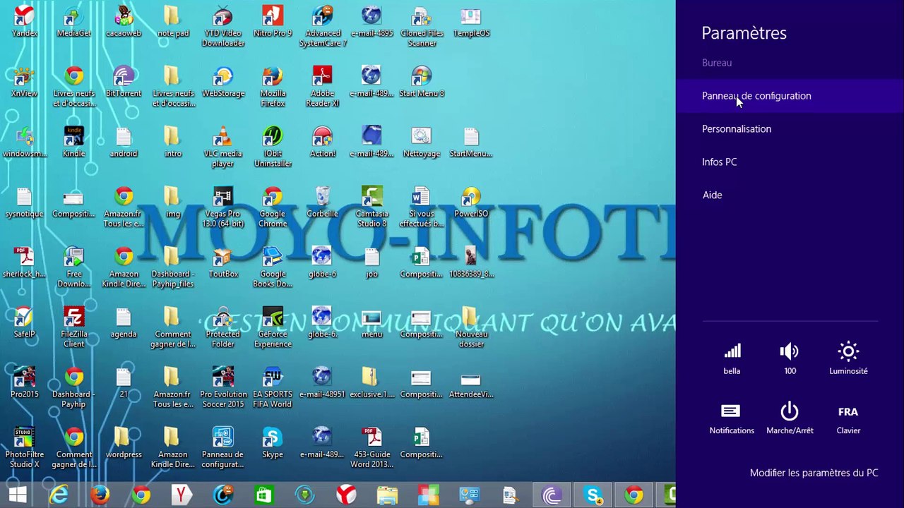Select the SafeIP desktop icon
Viewport: 904px width, 508px height.
point(24,322)
